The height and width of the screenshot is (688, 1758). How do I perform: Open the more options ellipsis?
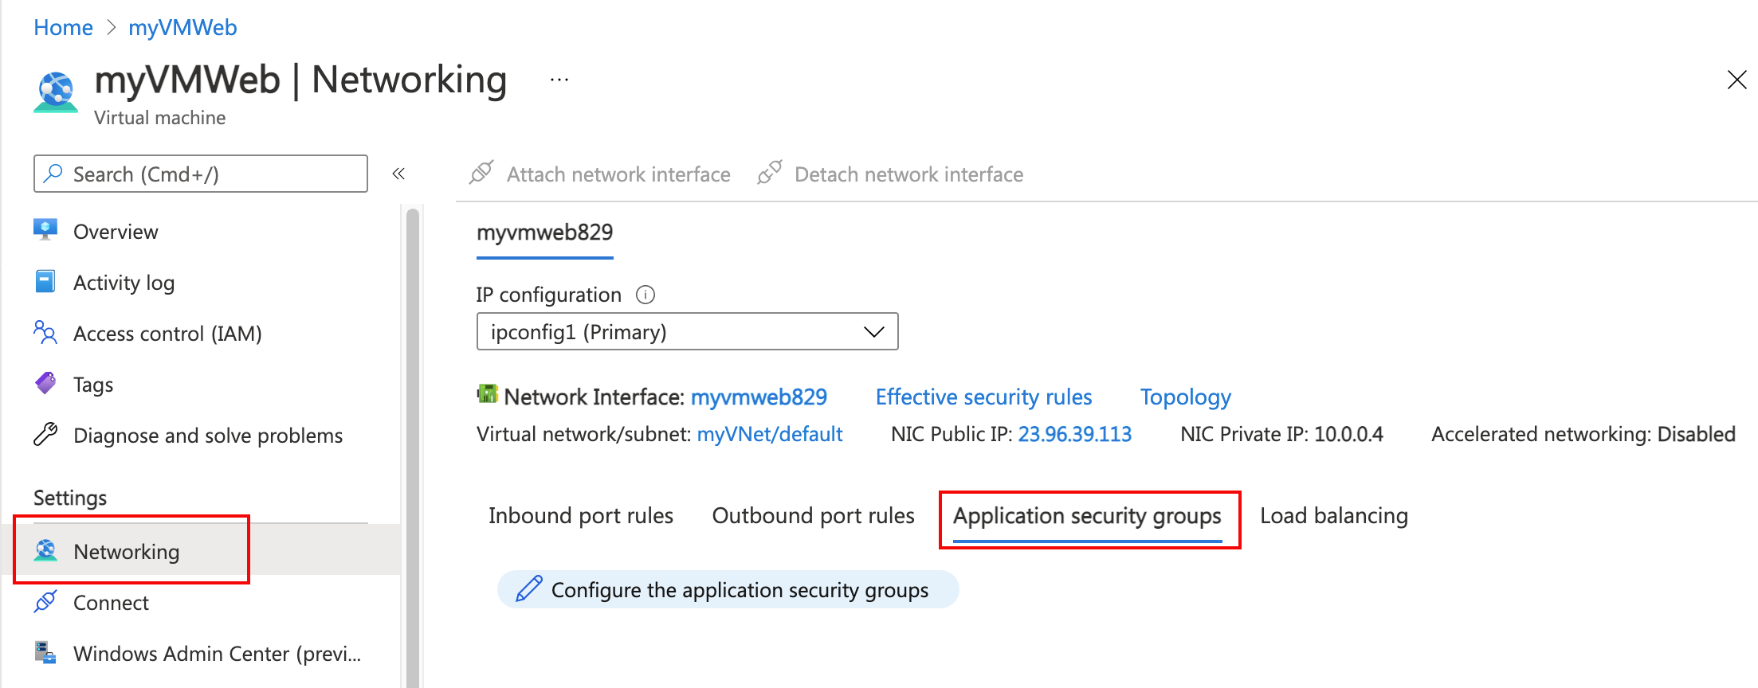[559, 80]
